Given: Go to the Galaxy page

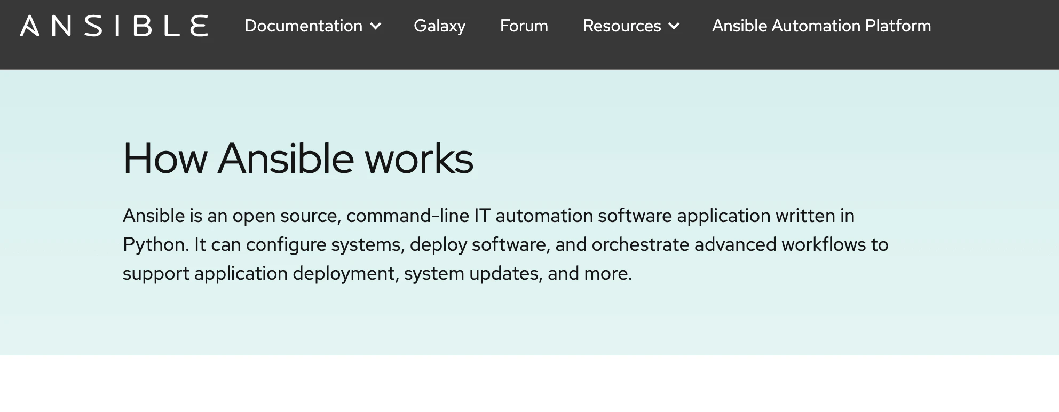Looking at the screenshot, I should [x=439, y=26].
